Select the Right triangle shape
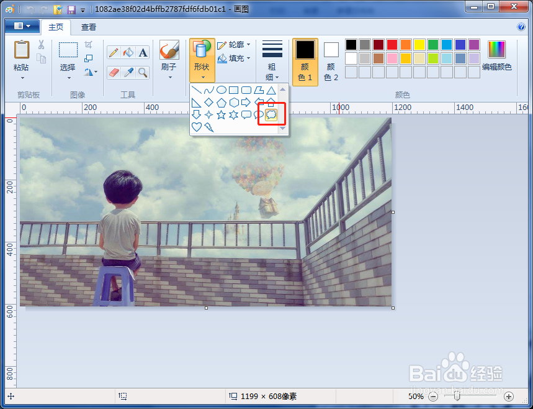The image size is (533, 409). [197, 103]
